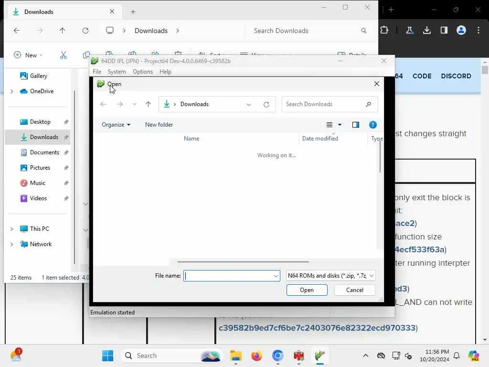Open N64 ROMs and disks filter dropdown
Screen dimensions: 489x367
pyautogui.click(x=330, y=276)
